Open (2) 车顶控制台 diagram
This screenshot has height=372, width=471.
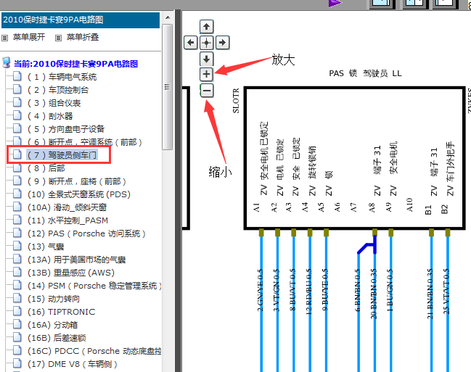click(58, 90)
